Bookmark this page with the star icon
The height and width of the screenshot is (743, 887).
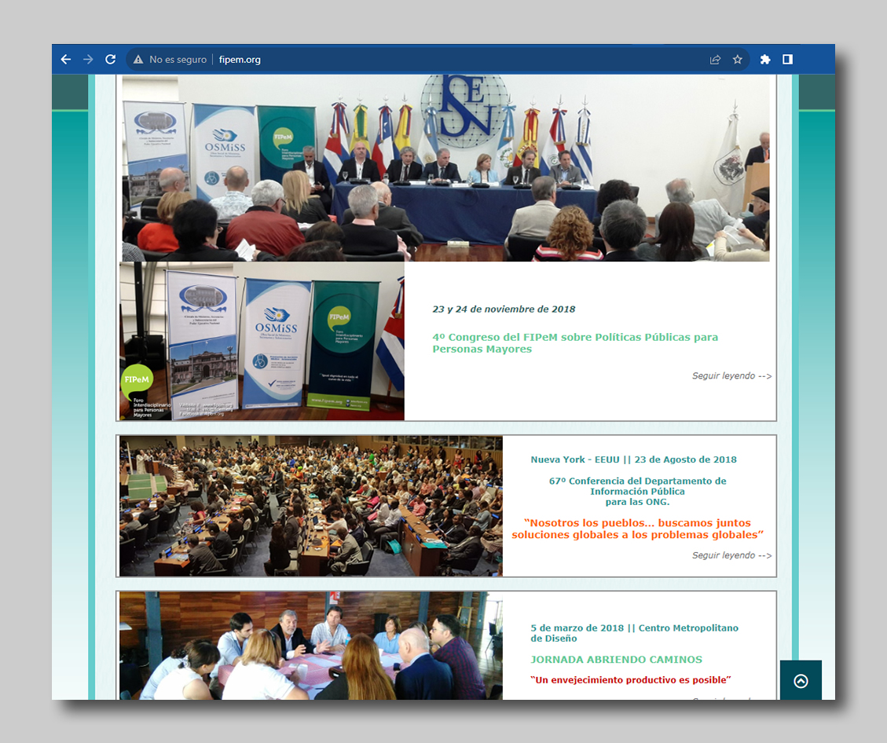pyautogui.click(x=738, y=60)
